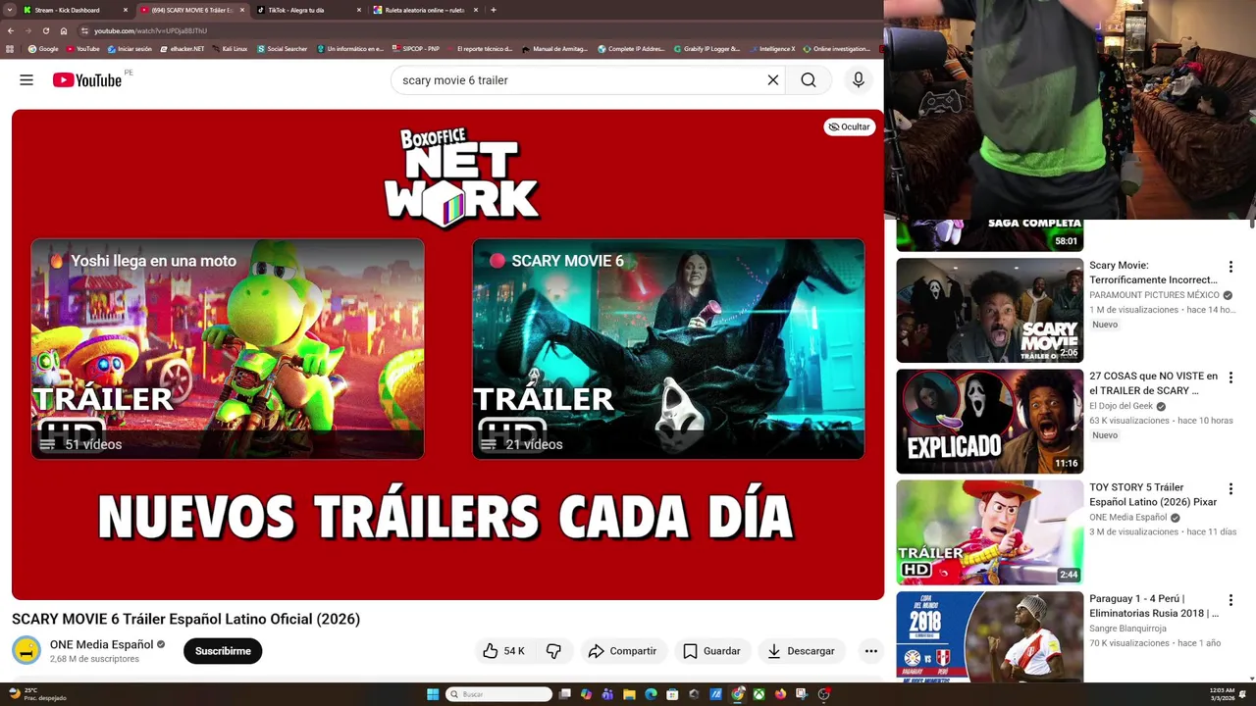Save video with Guardar button

pos(711,651)
